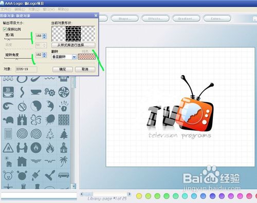Viewport: 257px width, 203px height.
Task: Pick the yellow color swatch
Action: [x=139, y=196]
